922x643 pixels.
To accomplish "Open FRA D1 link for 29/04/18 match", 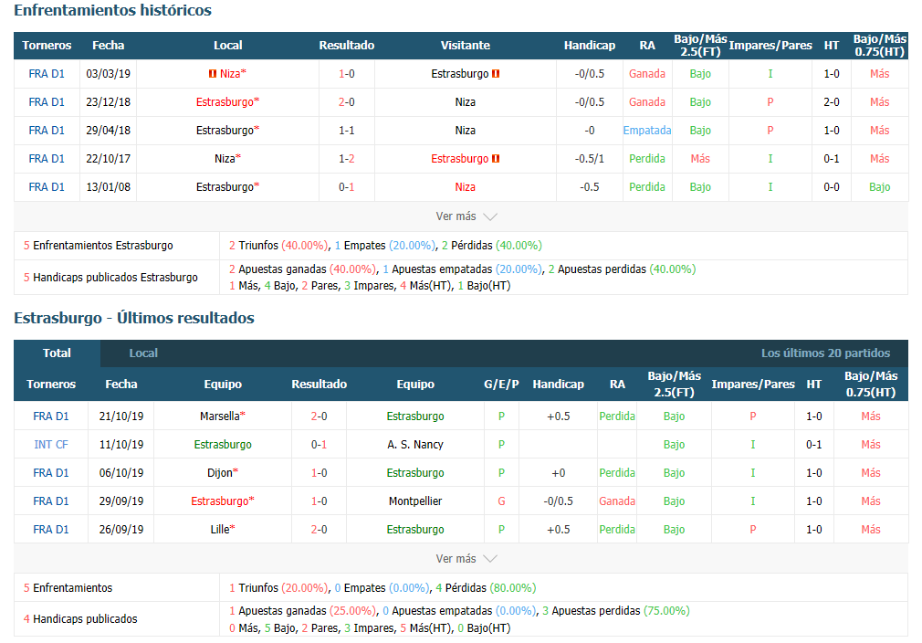I will (47, 130).
